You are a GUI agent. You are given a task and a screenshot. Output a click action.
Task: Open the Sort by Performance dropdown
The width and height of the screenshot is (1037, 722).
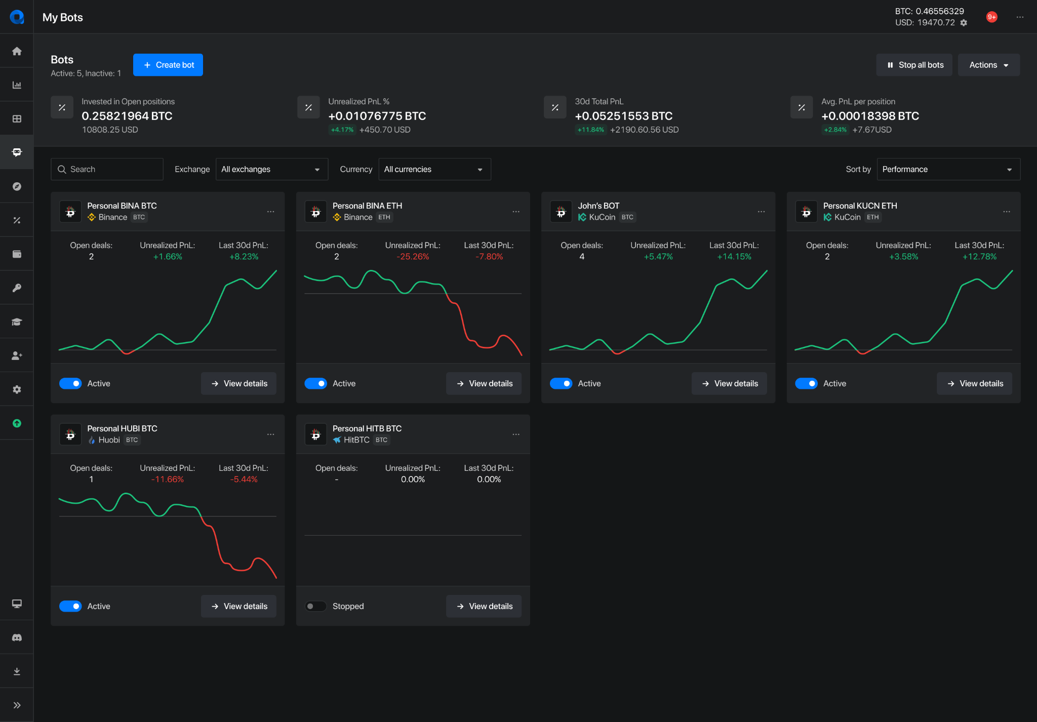948,169
